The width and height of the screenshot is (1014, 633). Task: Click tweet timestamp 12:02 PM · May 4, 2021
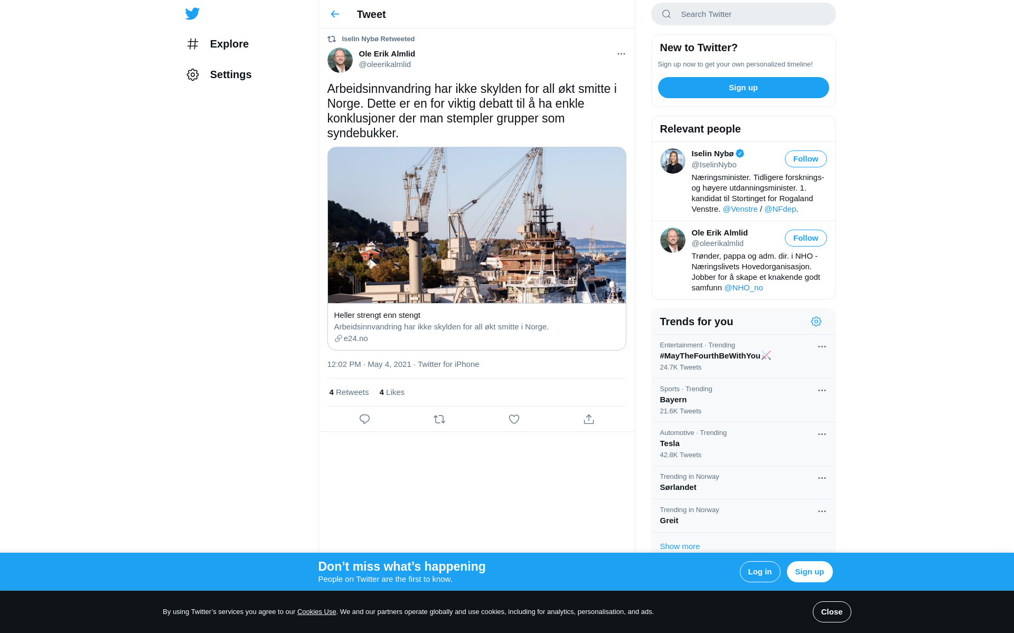(x=369, y=364)
